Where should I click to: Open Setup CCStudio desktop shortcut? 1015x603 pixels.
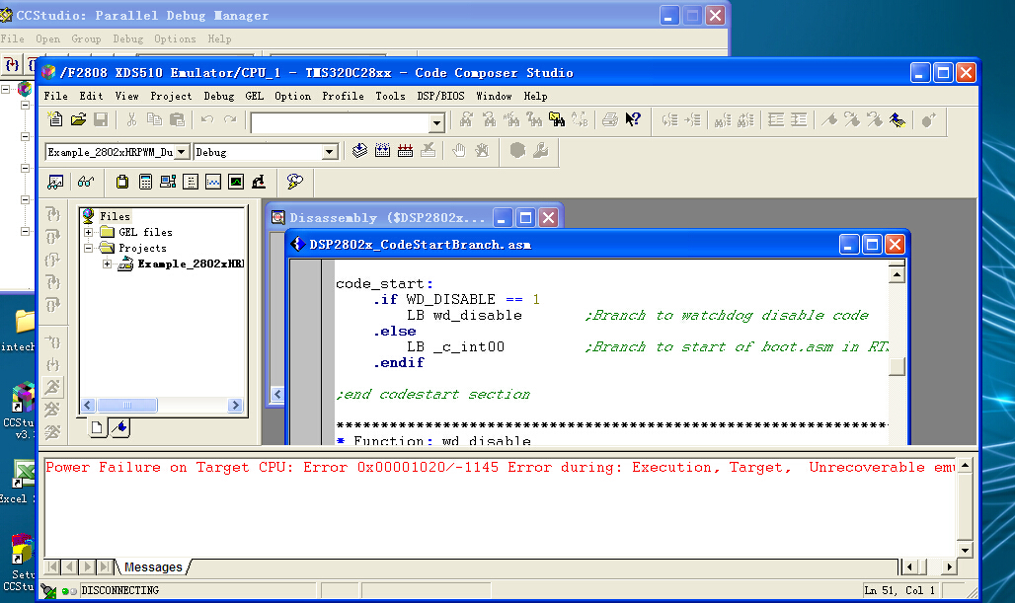pos(21,563)
